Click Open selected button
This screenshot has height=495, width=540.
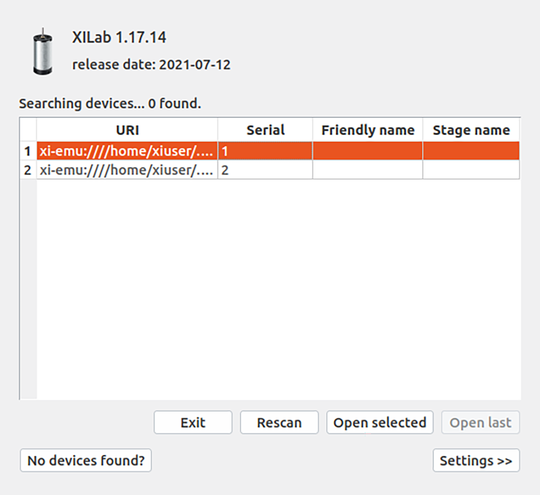point(380,422)
